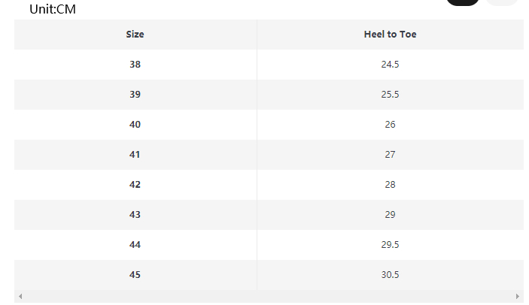Select the size 45 cell

point(135,275)
